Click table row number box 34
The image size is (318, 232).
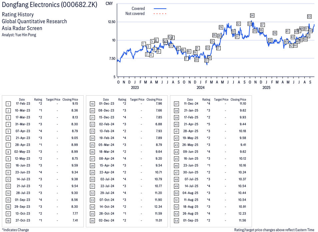92,207
